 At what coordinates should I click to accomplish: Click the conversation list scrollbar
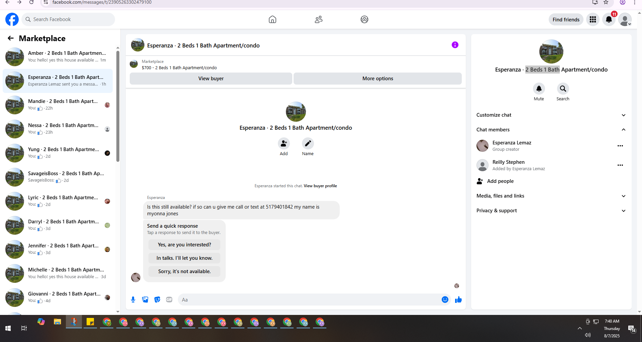[118, 106]
